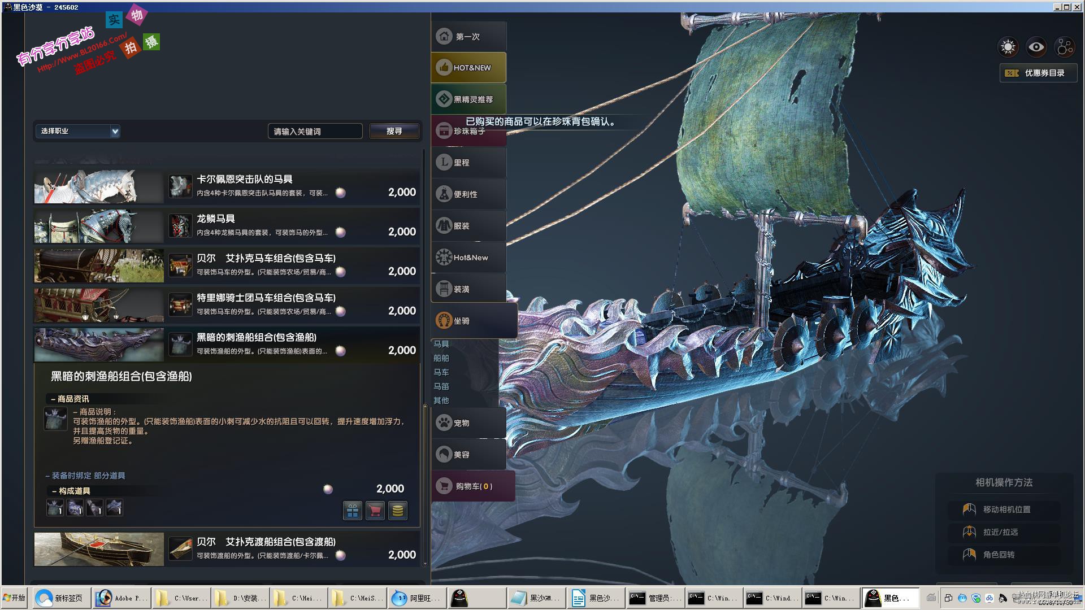The height and width of the screenshot is (610, 1085).
Task: Open the 服装 costume category
Action: tap(468, 226)
